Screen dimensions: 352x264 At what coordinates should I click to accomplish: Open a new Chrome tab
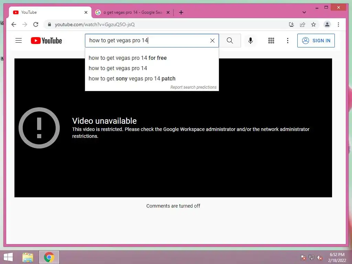tap(181, 12)
